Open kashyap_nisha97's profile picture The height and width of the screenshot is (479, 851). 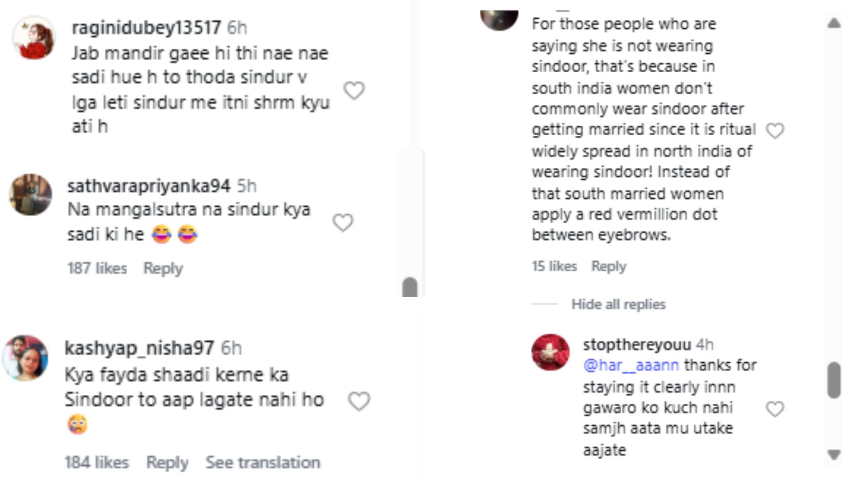tap(25, 358)
